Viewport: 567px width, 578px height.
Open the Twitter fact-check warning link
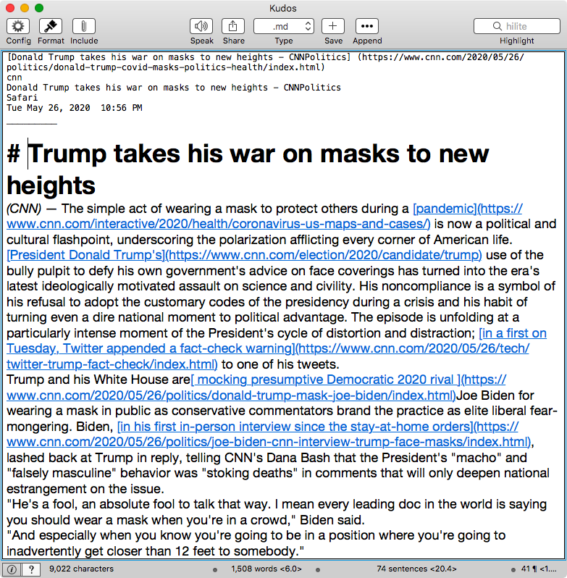[x=277, y=348]
